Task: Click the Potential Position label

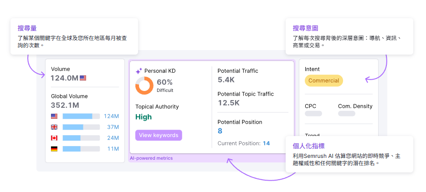Action: (240, 122)
